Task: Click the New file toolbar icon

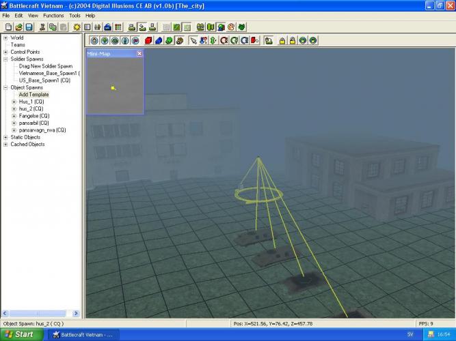Action: pyautogui.click(x=7, y=27)
